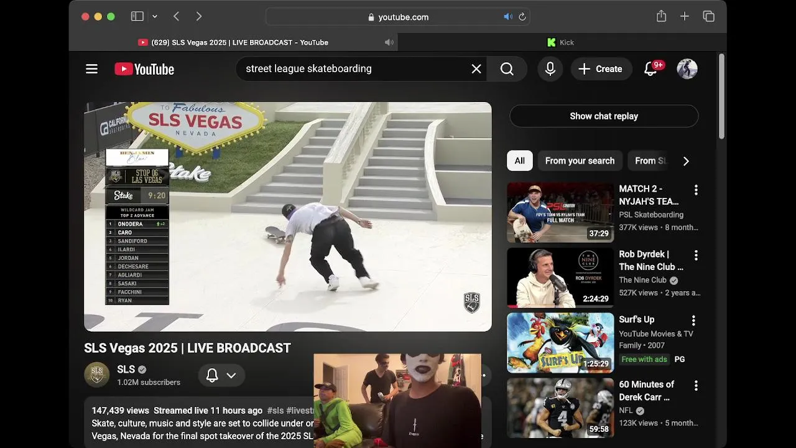Click Show chat replay button

coord(604,116)
